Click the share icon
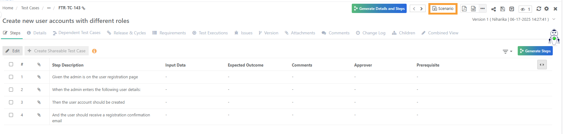Image resolution: width=563 pixels, height=134 pixels. (x=494, y=9)
